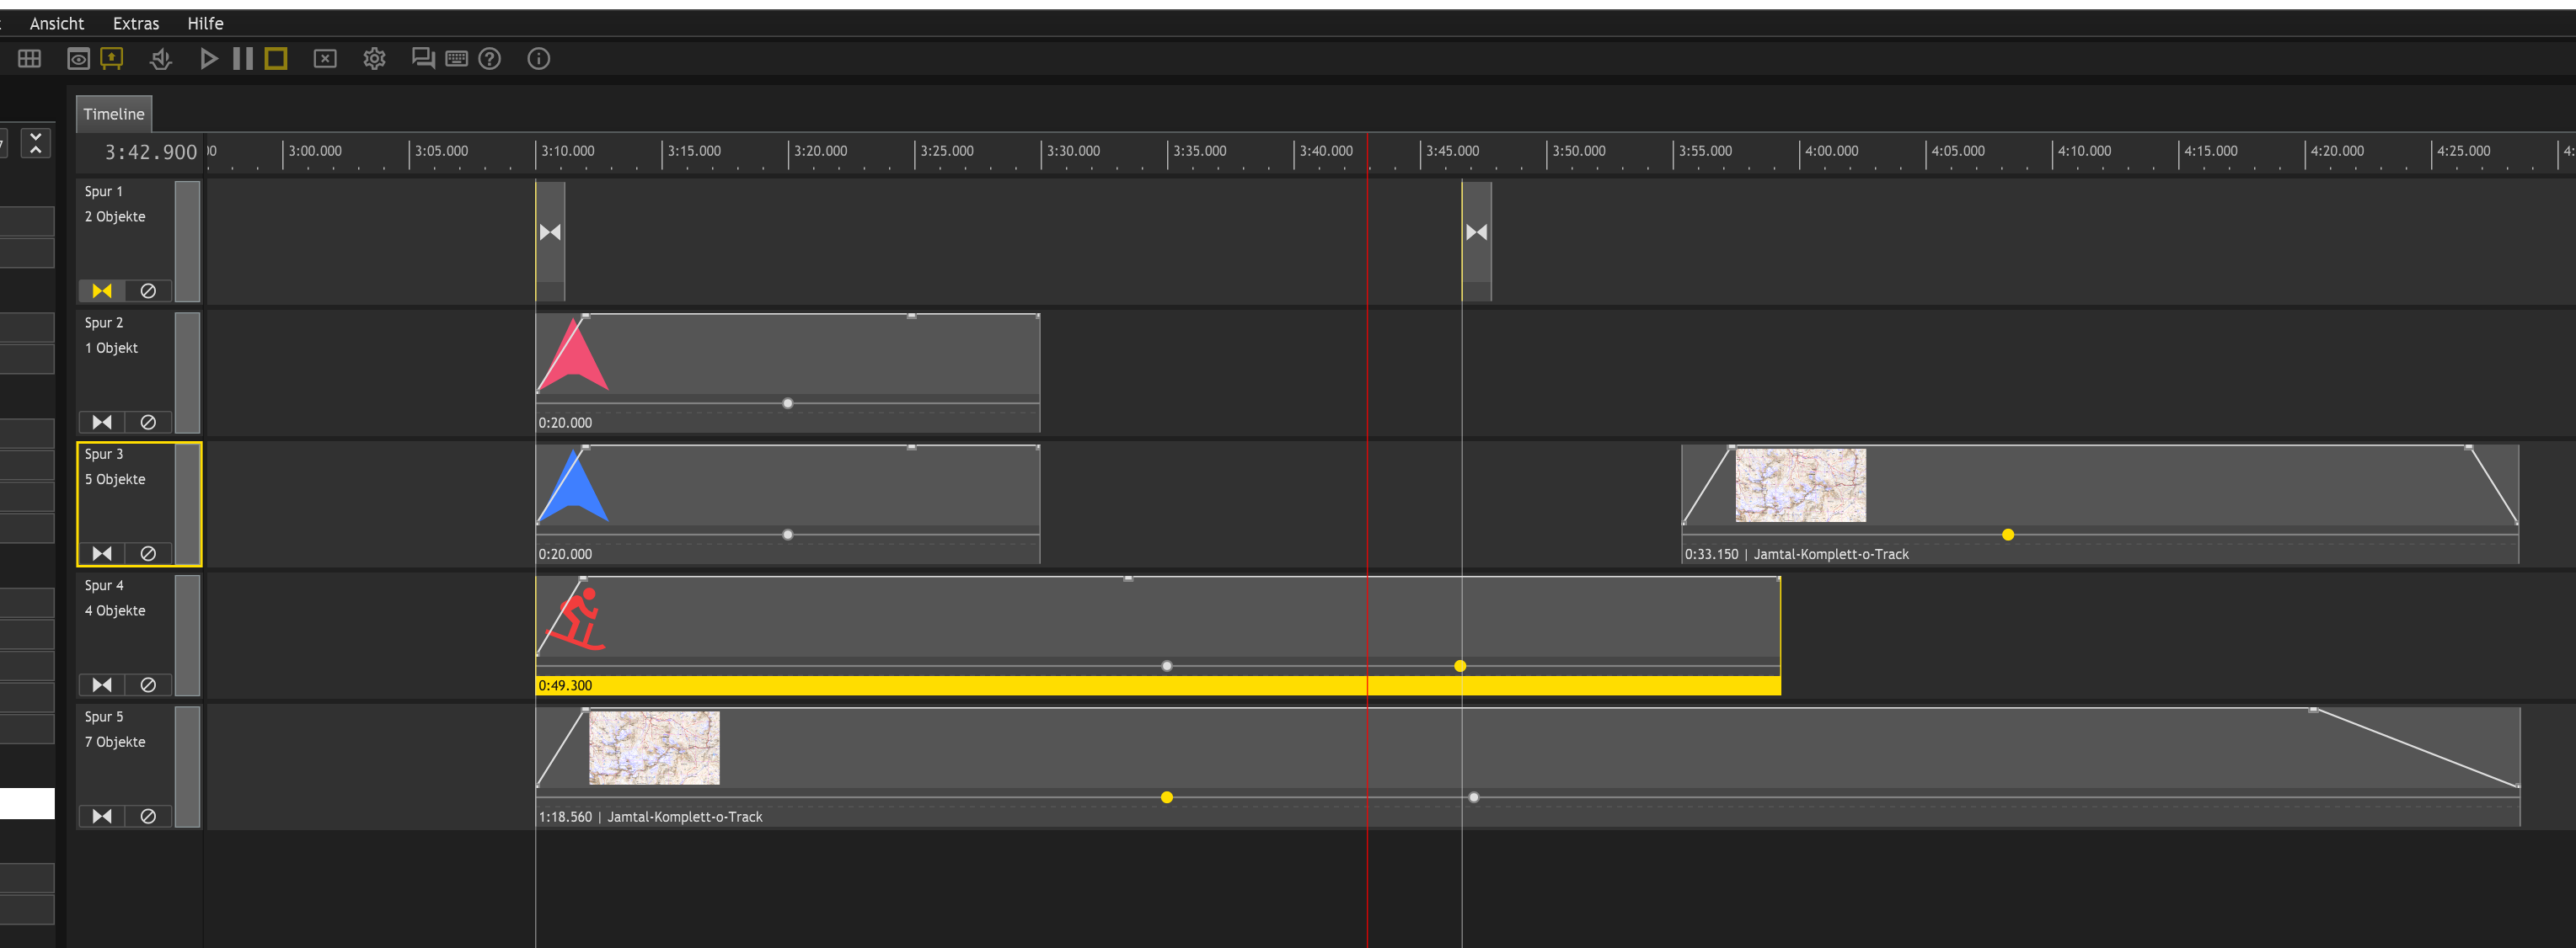Select the Spur 2 track header label

click(104, 322)
